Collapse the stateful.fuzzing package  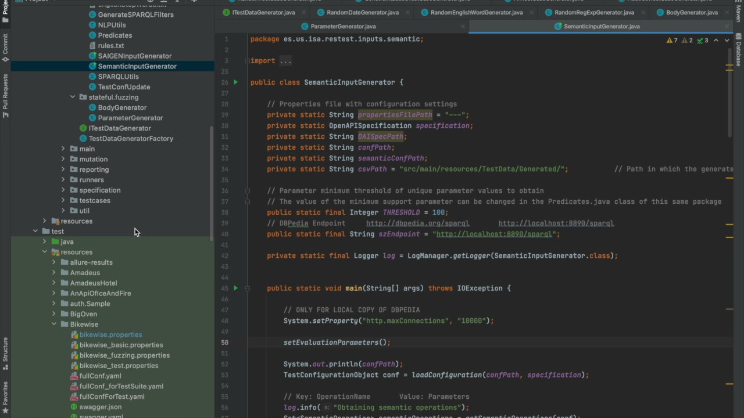pos(73,97)
